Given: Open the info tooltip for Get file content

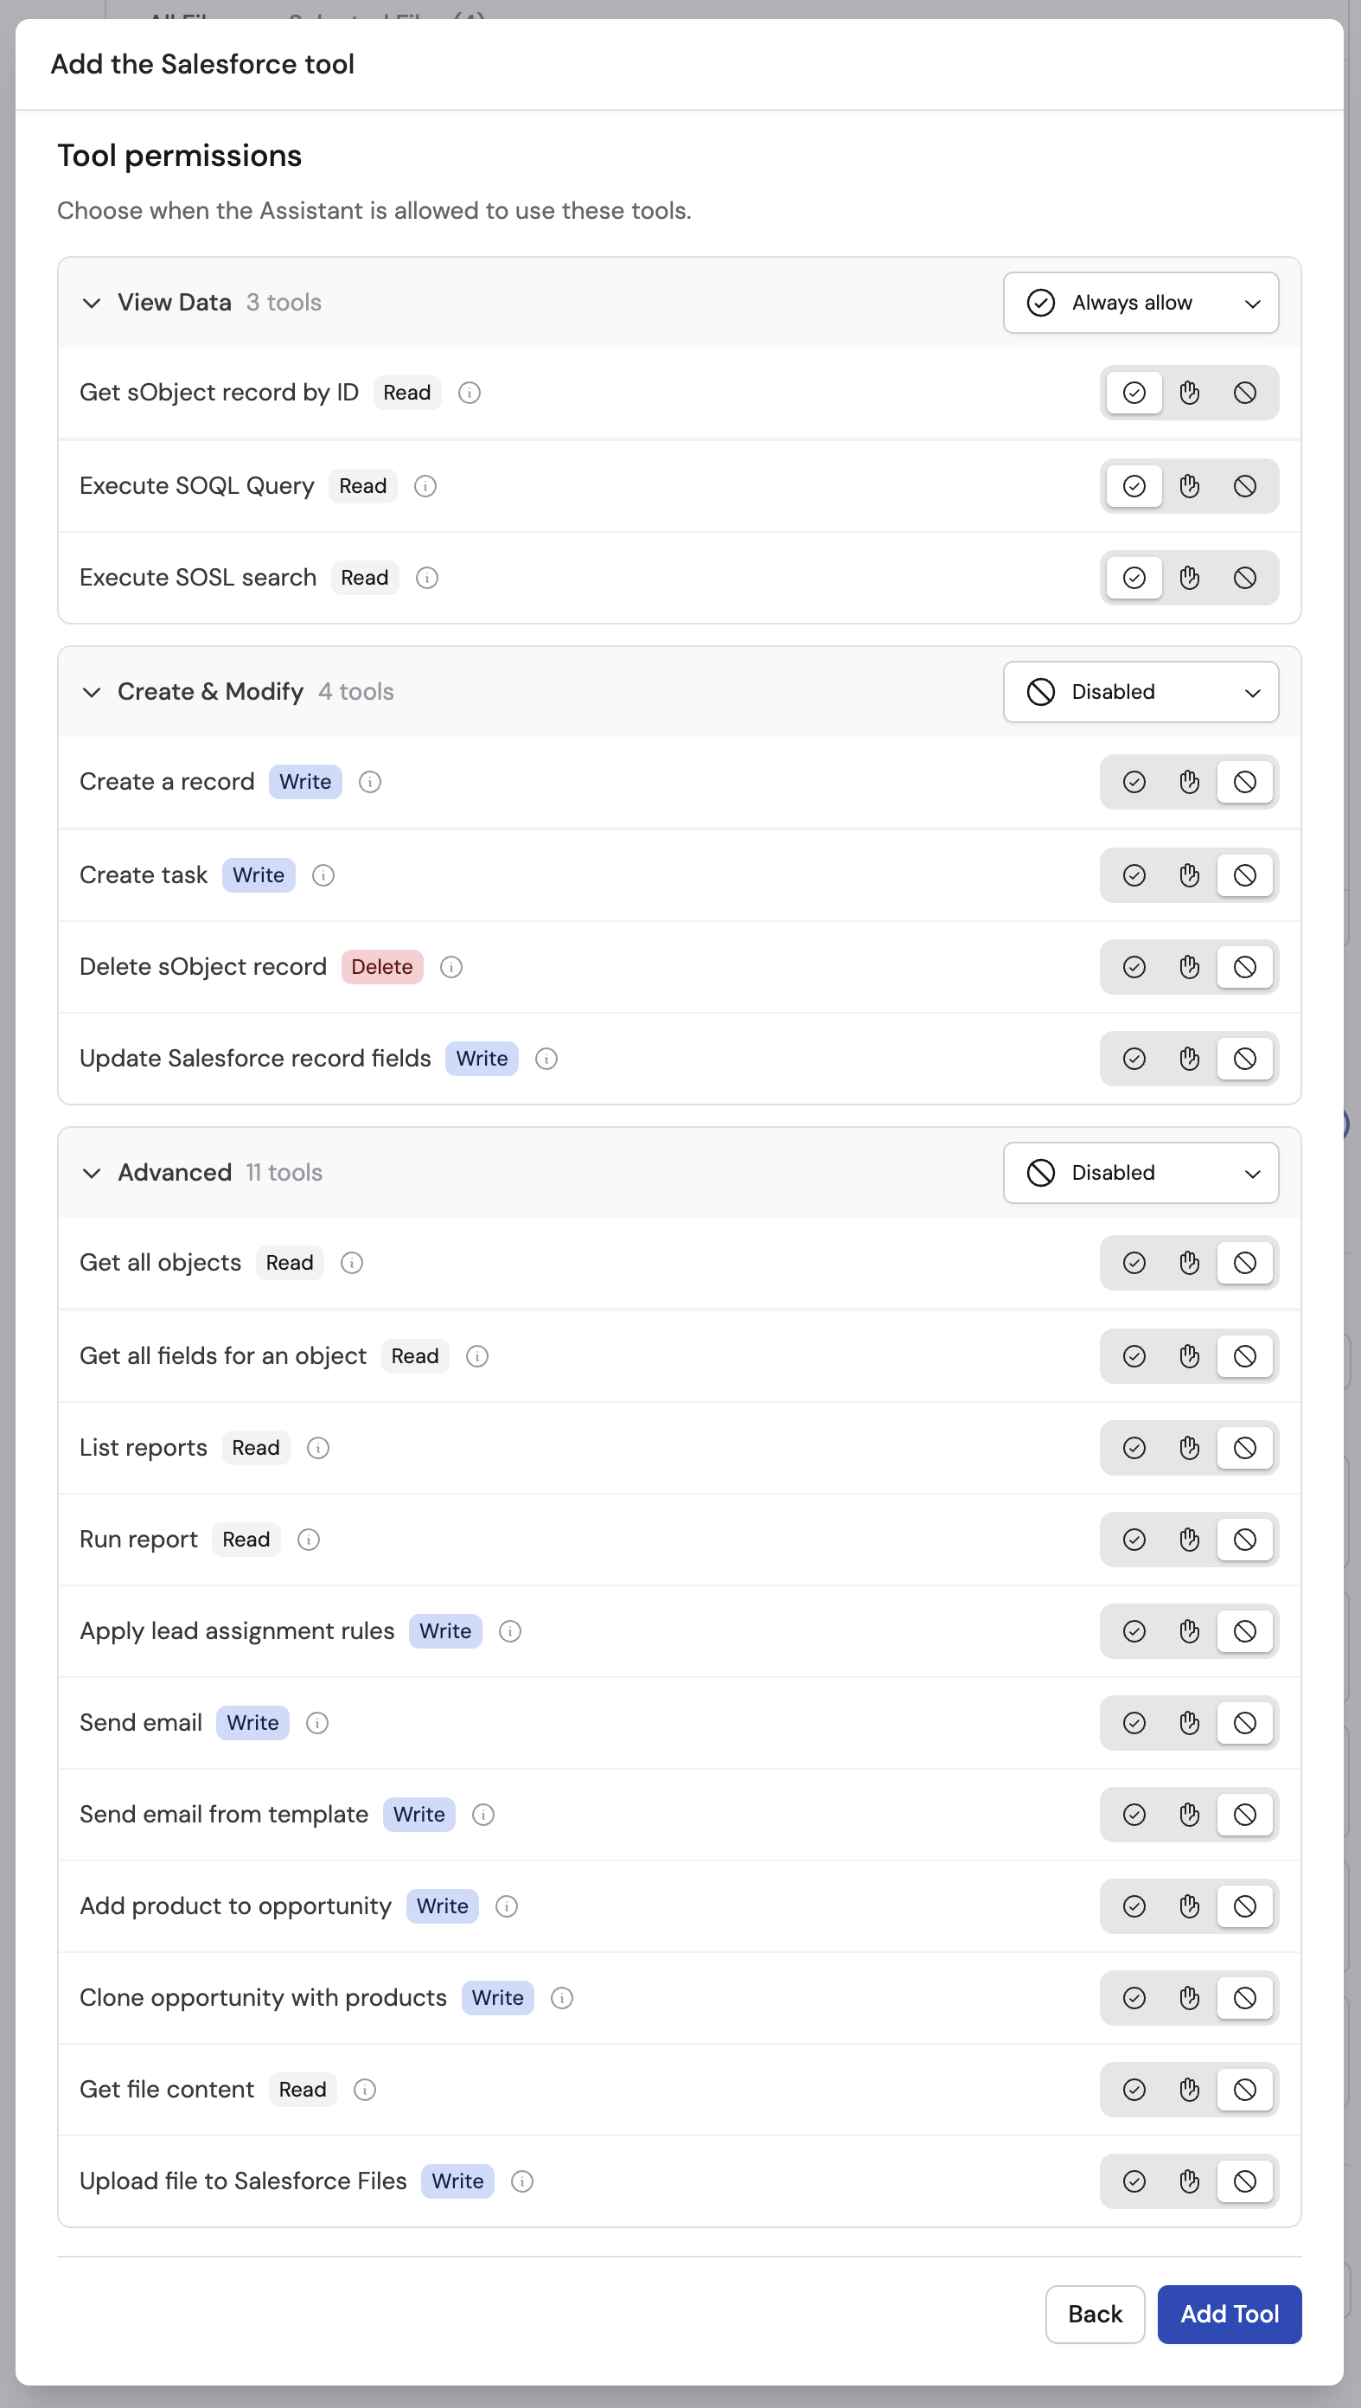Looking at the screenshot, I should pyautogui.click(x=364, y=2091).
